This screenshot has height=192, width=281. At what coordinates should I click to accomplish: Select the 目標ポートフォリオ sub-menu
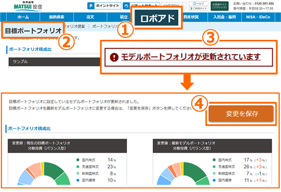(33, 31)
